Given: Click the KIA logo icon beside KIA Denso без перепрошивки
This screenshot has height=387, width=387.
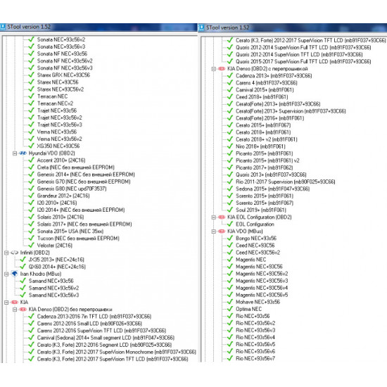Looking at the screenshot, I should [23, 310].
